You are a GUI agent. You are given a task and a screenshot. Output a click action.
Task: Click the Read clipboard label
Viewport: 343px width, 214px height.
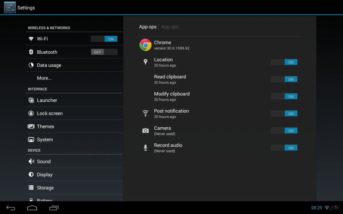(170, 77)
